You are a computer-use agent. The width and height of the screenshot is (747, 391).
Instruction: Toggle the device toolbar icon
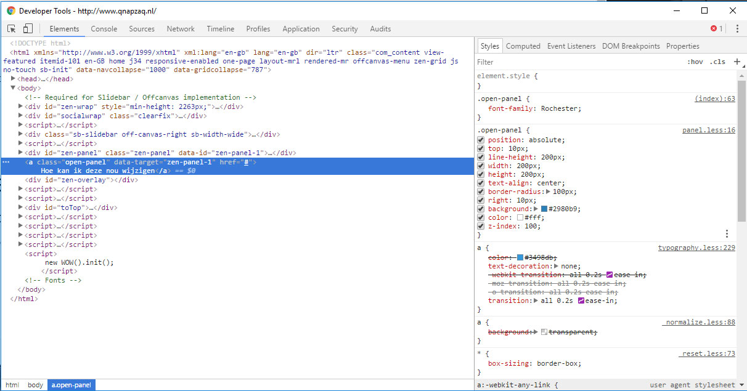28,29
